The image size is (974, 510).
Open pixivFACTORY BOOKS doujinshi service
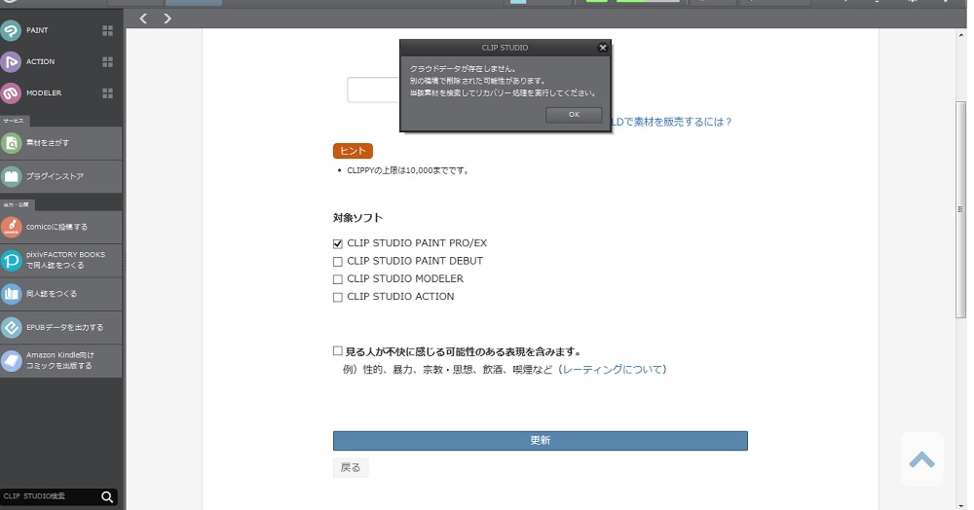pyautogui.click(x=60, y=260)
